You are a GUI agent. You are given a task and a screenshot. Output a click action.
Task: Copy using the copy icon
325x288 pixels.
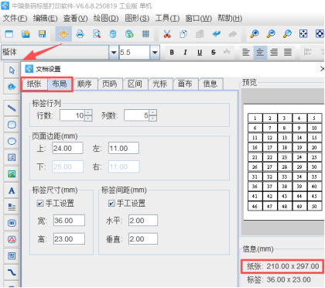pyautogui.click(x=183, y=34)
